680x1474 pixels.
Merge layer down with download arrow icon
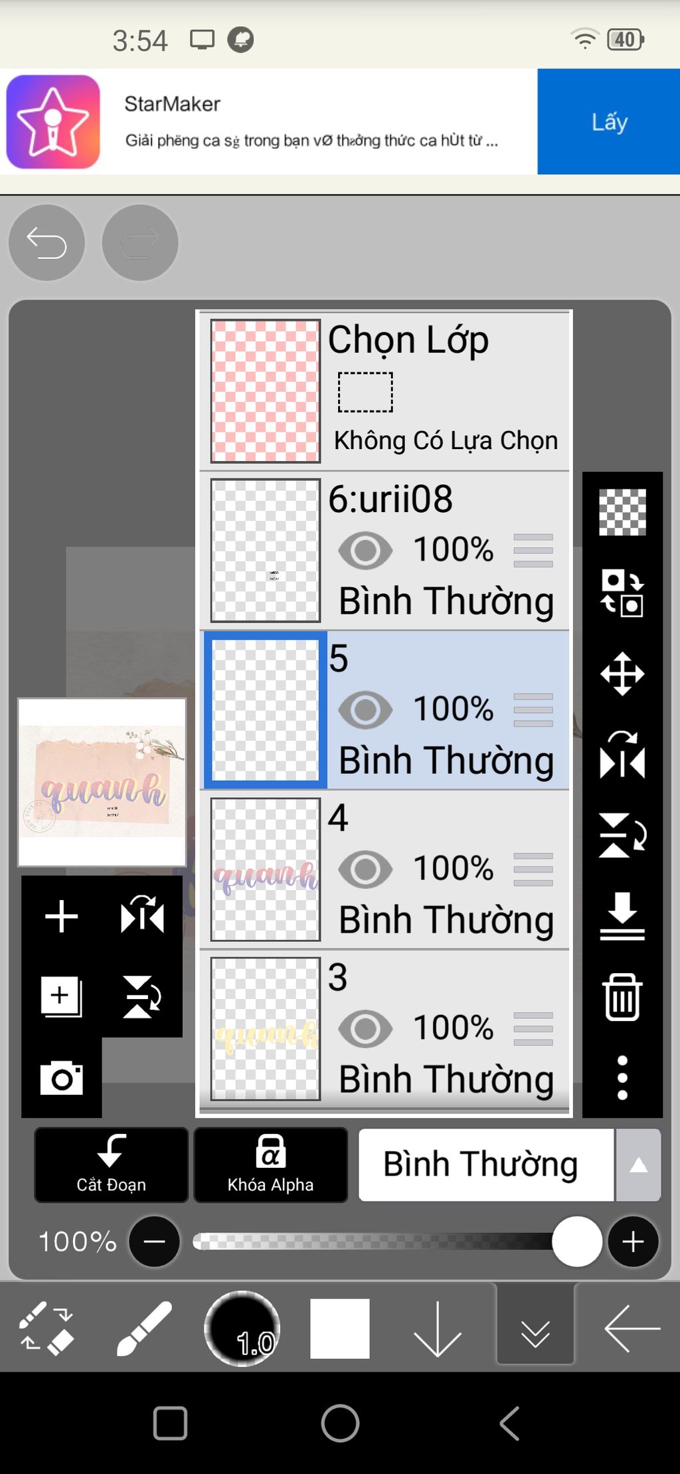[622, 916]
